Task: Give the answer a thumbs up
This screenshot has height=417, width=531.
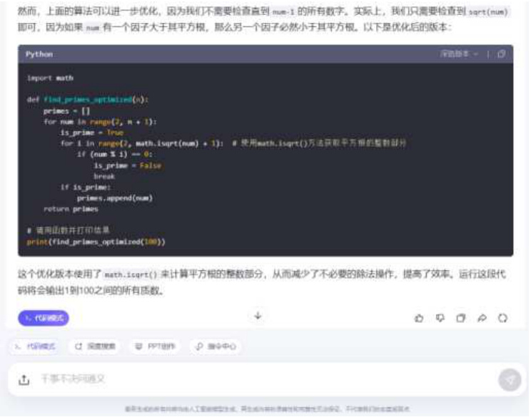Action: click(419, 318)
